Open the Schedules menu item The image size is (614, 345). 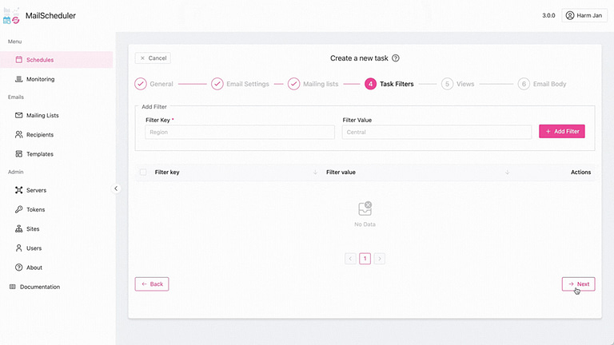pyautogui.click(x=57, y=60)
